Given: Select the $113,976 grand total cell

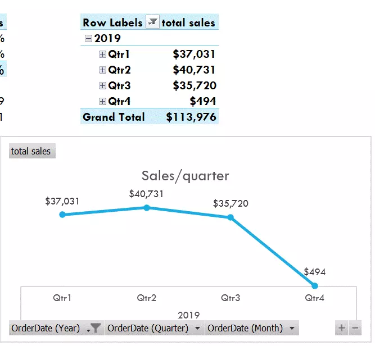Looking at the screenshot, I should coord(191,117).
